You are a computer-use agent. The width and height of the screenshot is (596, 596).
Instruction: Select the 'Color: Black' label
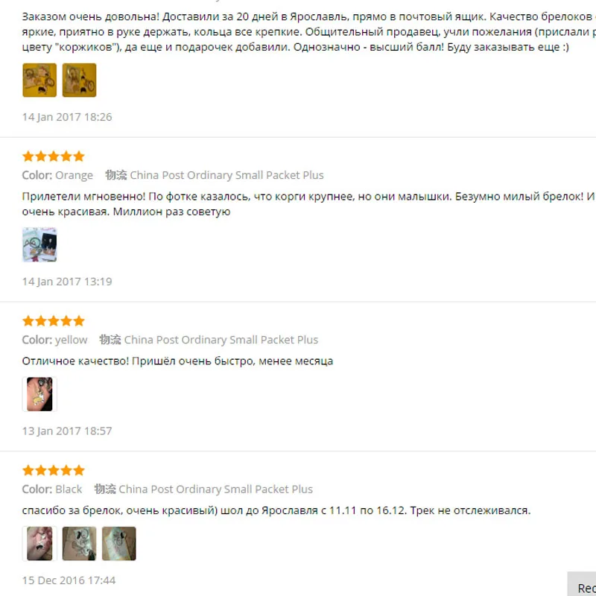[52, 489]
